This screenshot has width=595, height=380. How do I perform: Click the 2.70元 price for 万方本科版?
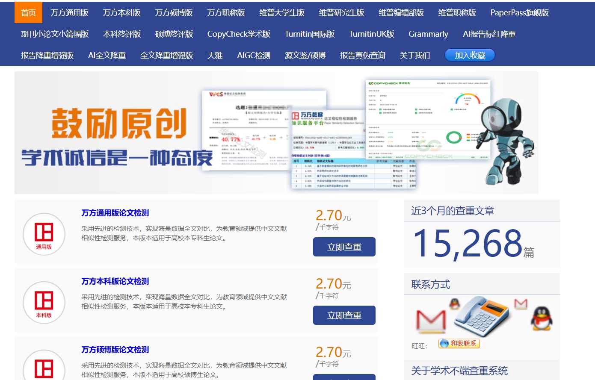[333, 284]
